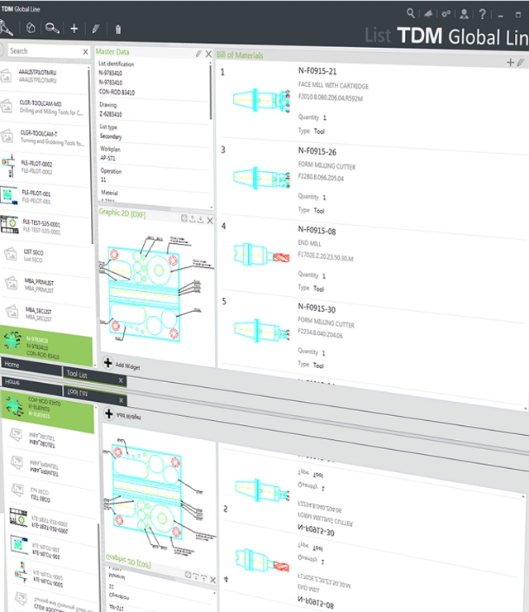Select the highlighted N-9783410 list entry
Viewport: 529px width, 612px height.
46,347
